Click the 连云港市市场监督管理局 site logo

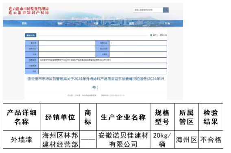pyautogui.click(x=28, y=11)
